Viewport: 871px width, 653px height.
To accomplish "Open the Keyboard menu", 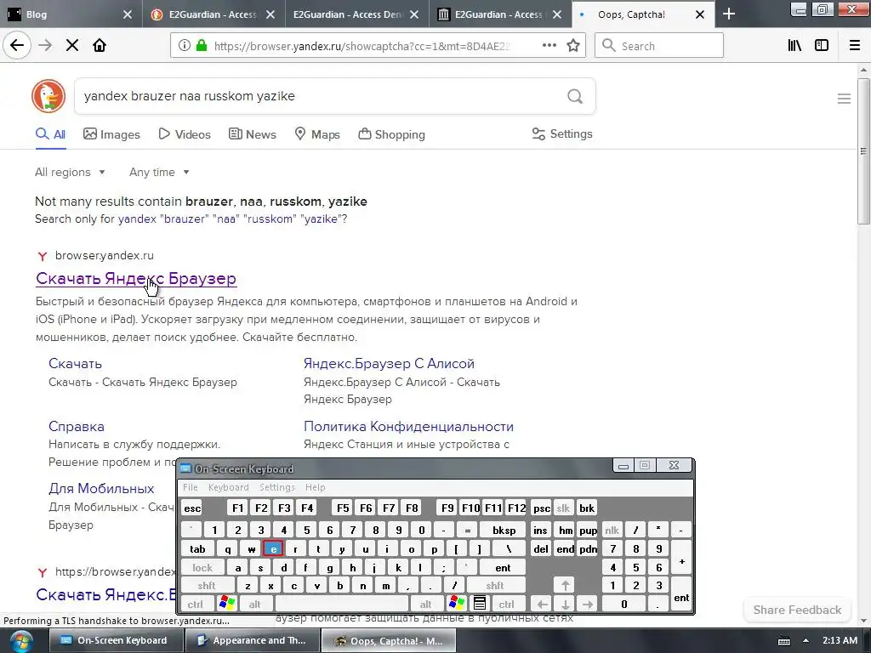I will [228, 487].
